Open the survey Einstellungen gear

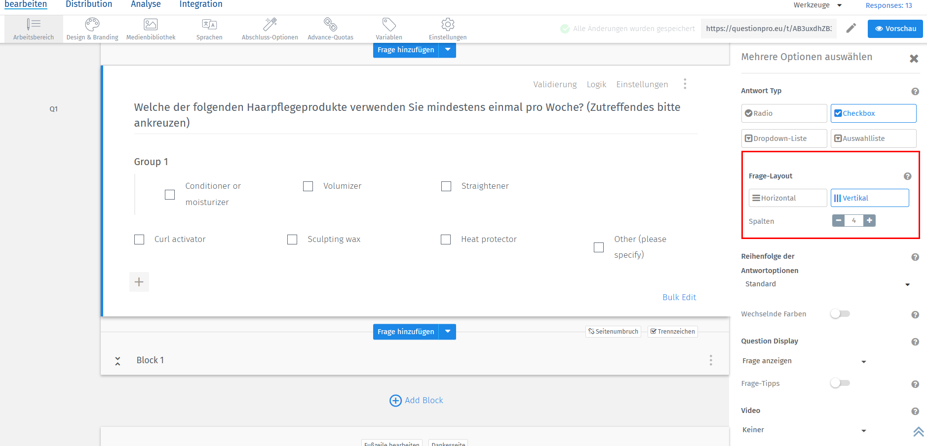(447, 28)
